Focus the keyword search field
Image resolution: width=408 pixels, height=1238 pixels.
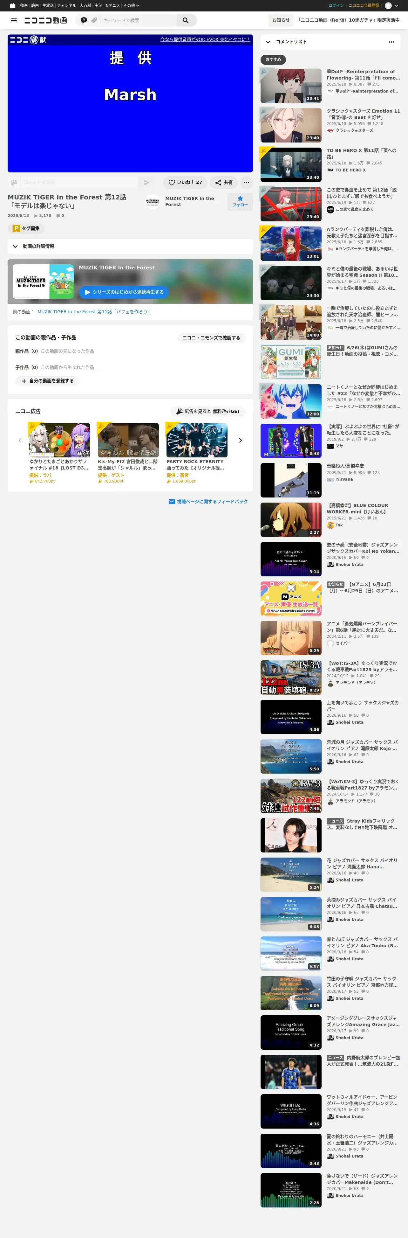tap(138, 20)
